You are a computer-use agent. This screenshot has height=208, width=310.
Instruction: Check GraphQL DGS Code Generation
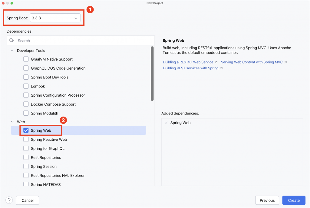[x=26, y=68]
